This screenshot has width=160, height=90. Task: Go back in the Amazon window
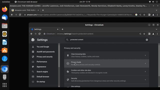click(12, 15)
